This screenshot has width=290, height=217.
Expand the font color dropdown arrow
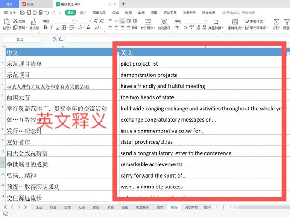(92, 27)
